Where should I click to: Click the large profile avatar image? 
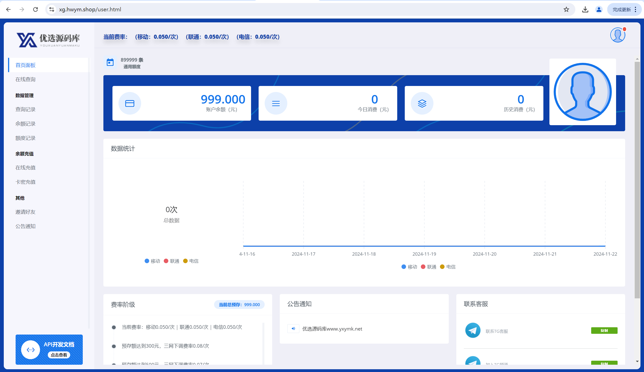pos(582,92)
